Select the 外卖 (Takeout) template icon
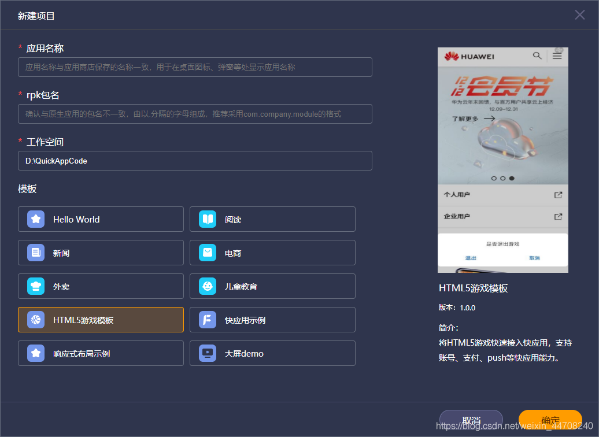Screen dimensions: 599x437 [36, 286]
